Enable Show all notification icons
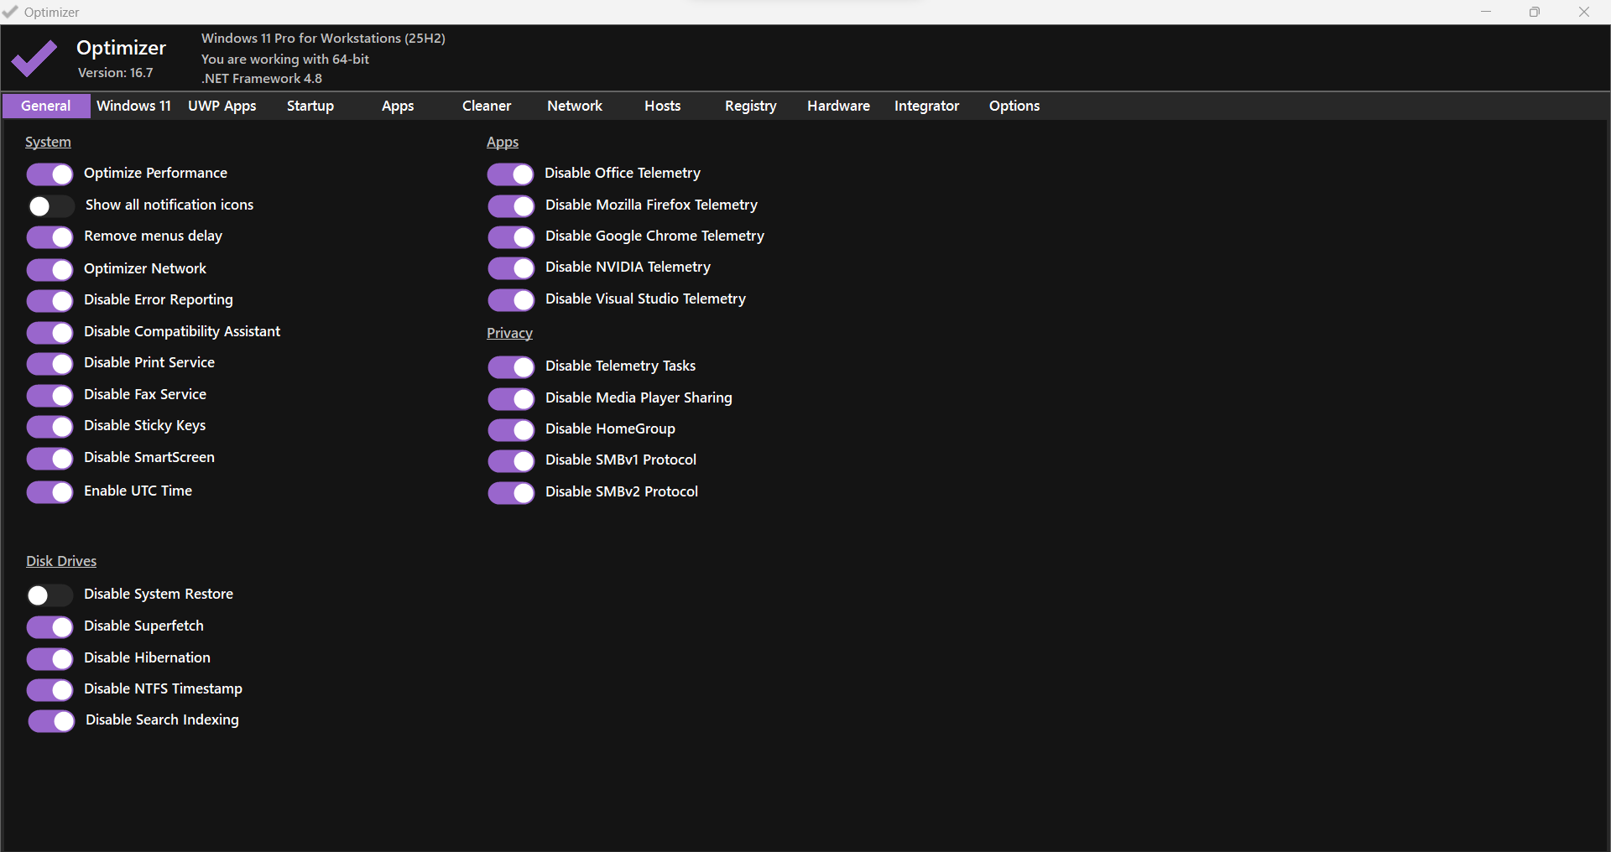The image size is (1611, 852). (50, 206)
